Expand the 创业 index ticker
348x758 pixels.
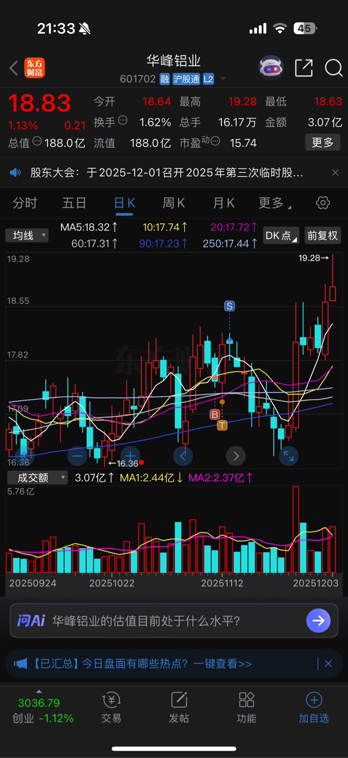click(39, 691)
